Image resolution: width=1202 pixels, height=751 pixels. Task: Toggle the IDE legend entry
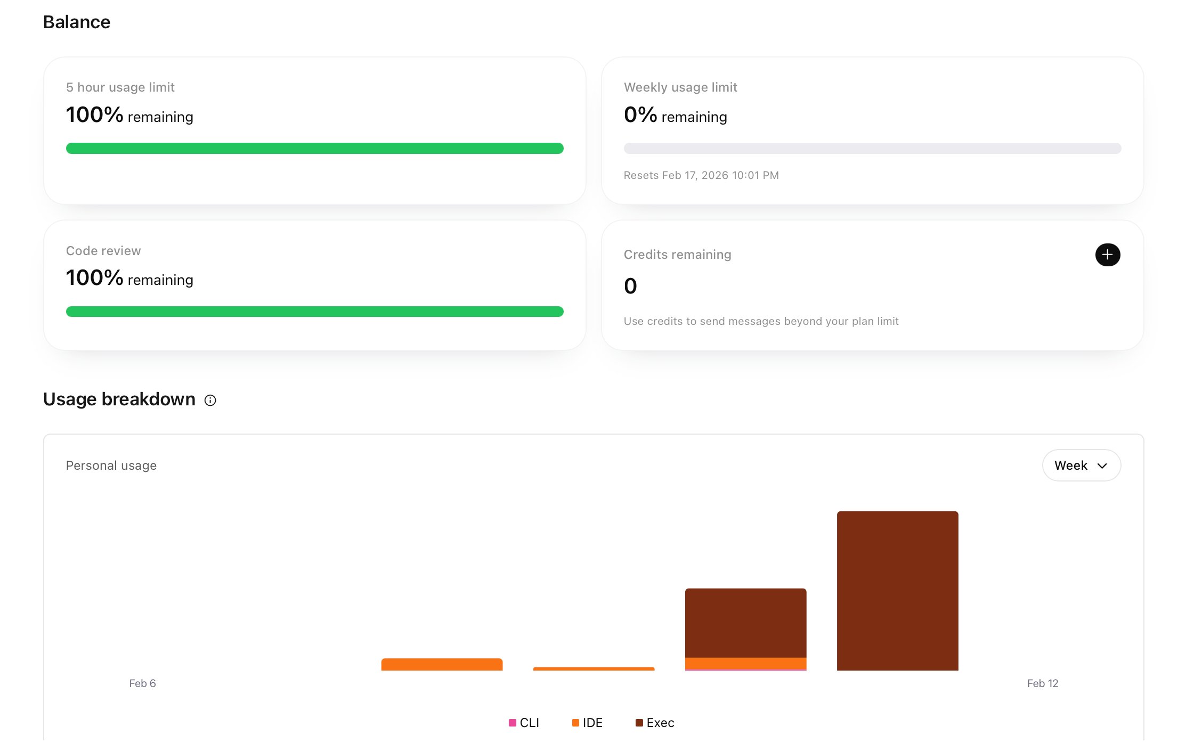(x=587, y=723)
